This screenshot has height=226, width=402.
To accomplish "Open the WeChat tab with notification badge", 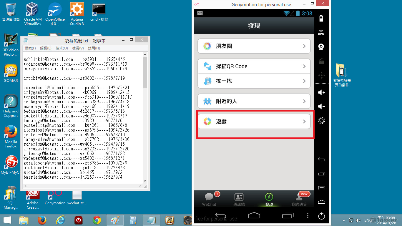I will click(x=209, y=199).
